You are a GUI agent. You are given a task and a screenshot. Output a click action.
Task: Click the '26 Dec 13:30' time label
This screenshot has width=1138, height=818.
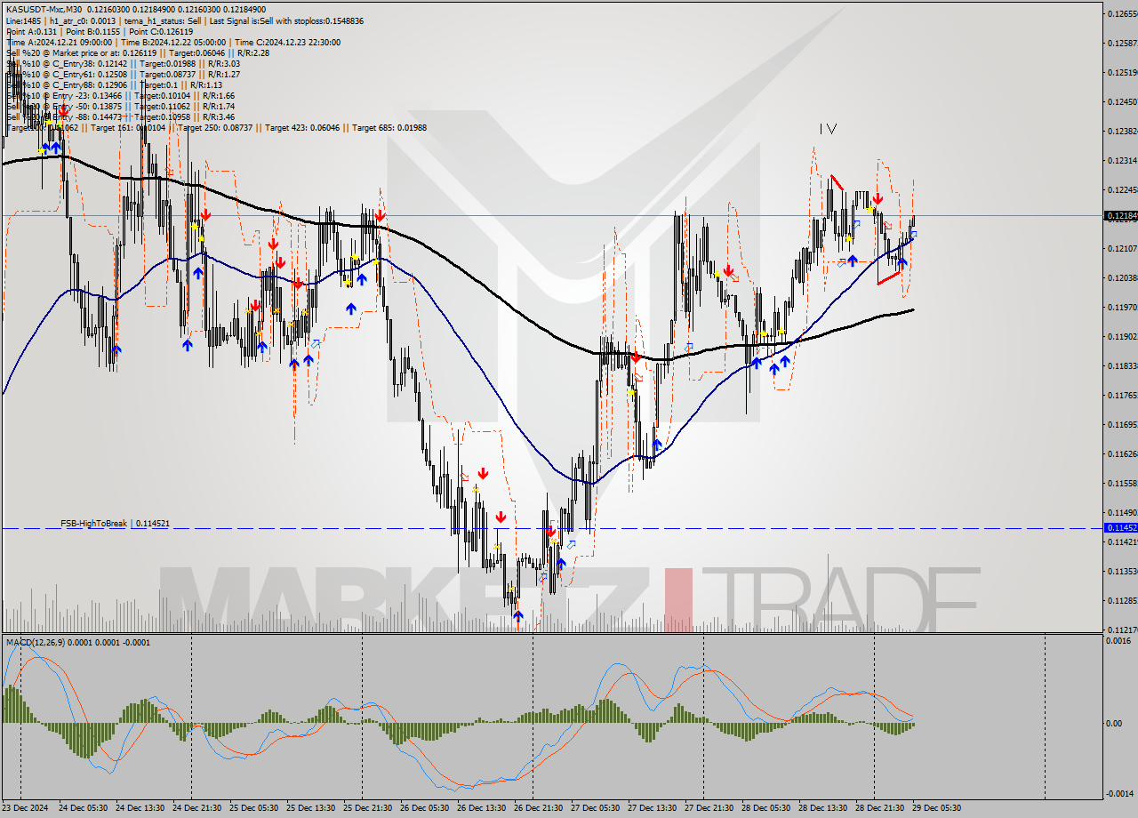480,808
